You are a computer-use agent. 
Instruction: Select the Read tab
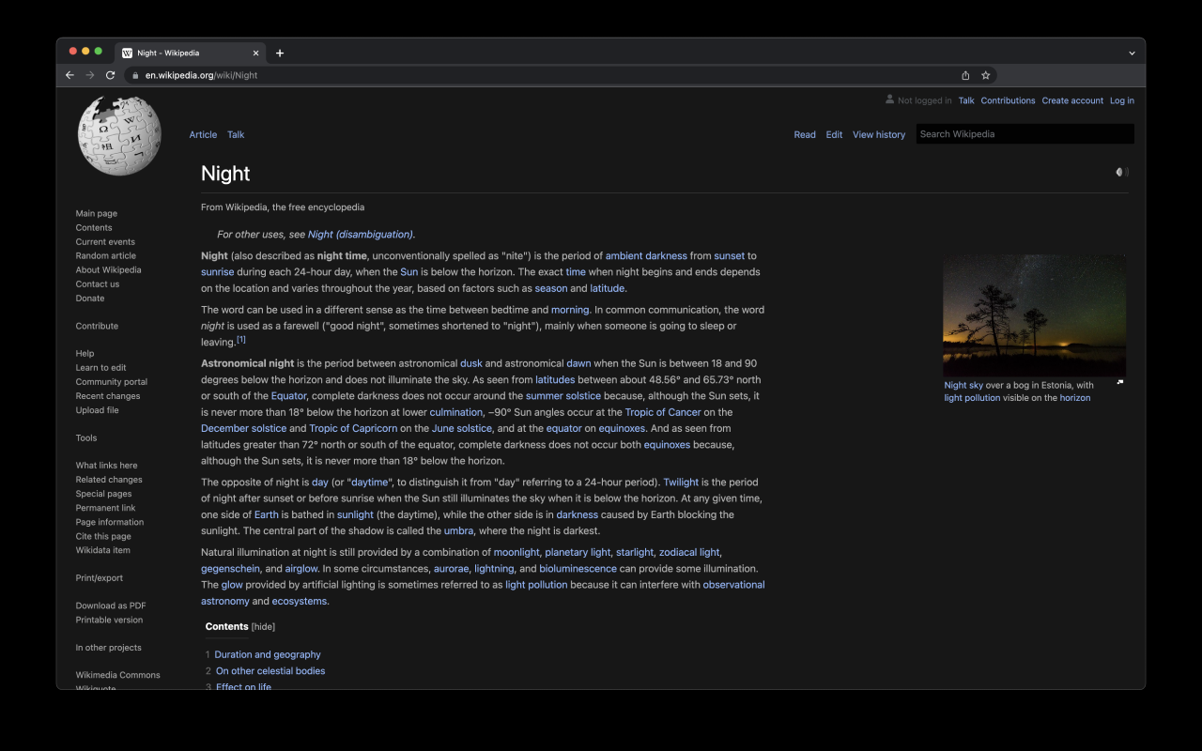[805, 134]
